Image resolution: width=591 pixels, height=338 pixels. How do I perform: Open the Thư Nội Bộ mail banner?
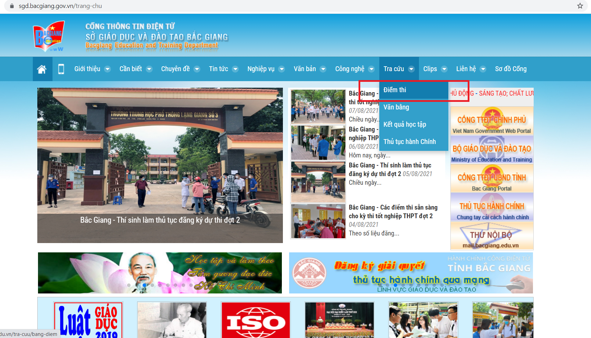[x=492, y=235]
